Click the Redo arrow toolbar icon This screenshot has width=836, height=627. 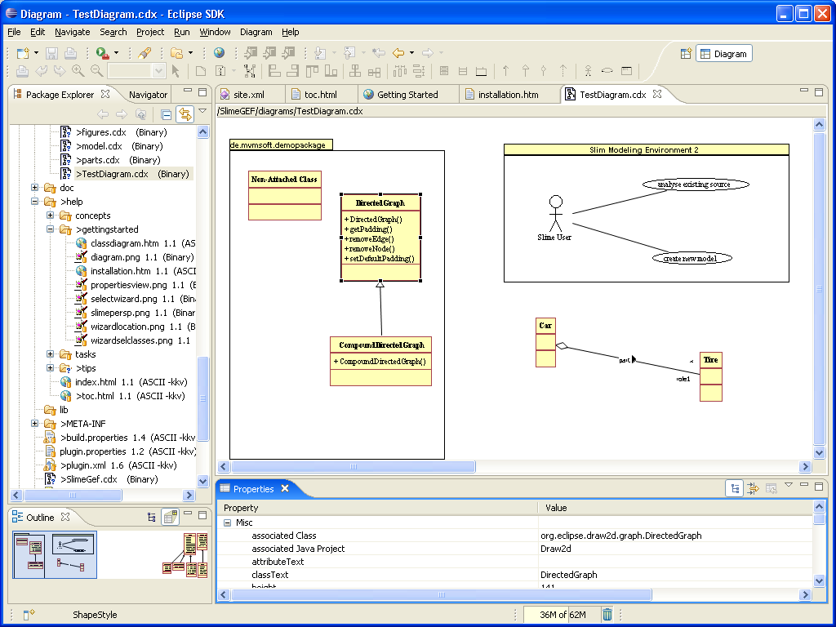click(x=59, y=70)
